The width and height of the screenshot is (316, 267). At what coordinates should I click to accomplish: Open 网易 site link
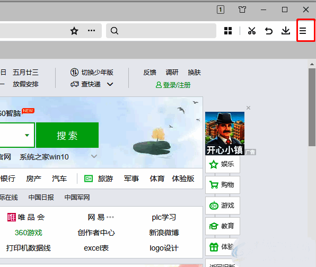(x=96, y=217)
